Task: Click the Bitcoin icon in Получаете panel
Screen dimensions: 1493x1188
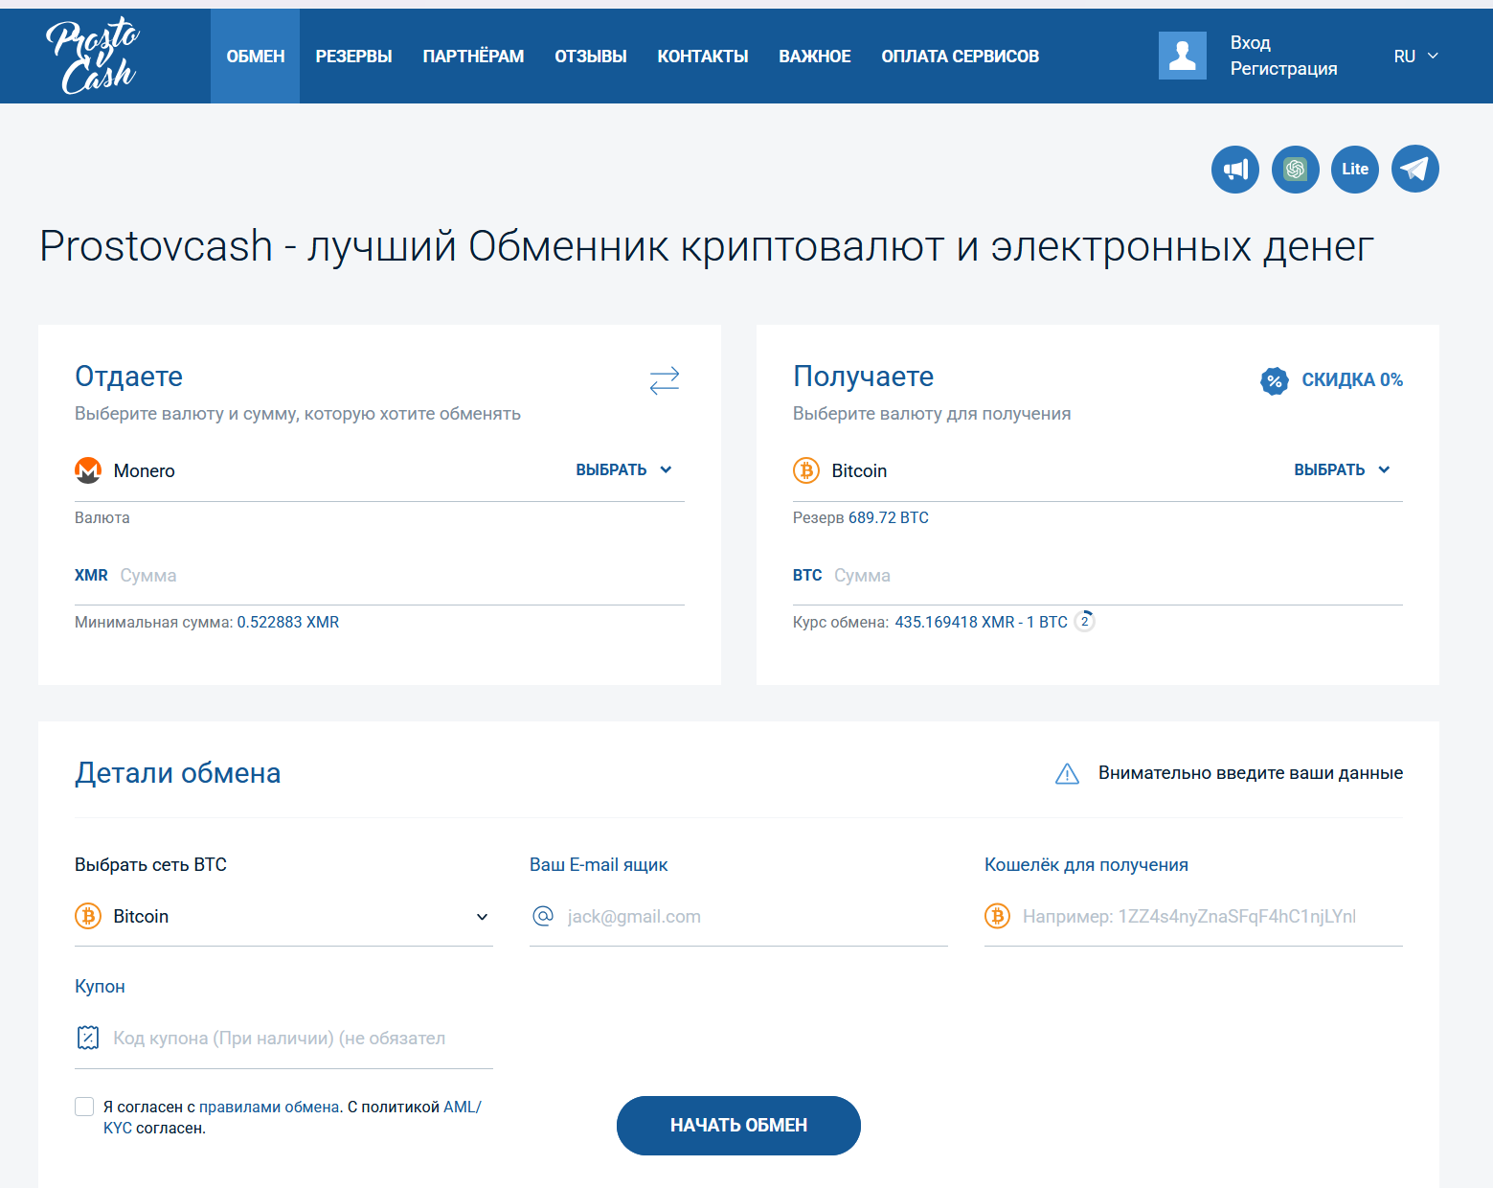Action: click(806, 470)
